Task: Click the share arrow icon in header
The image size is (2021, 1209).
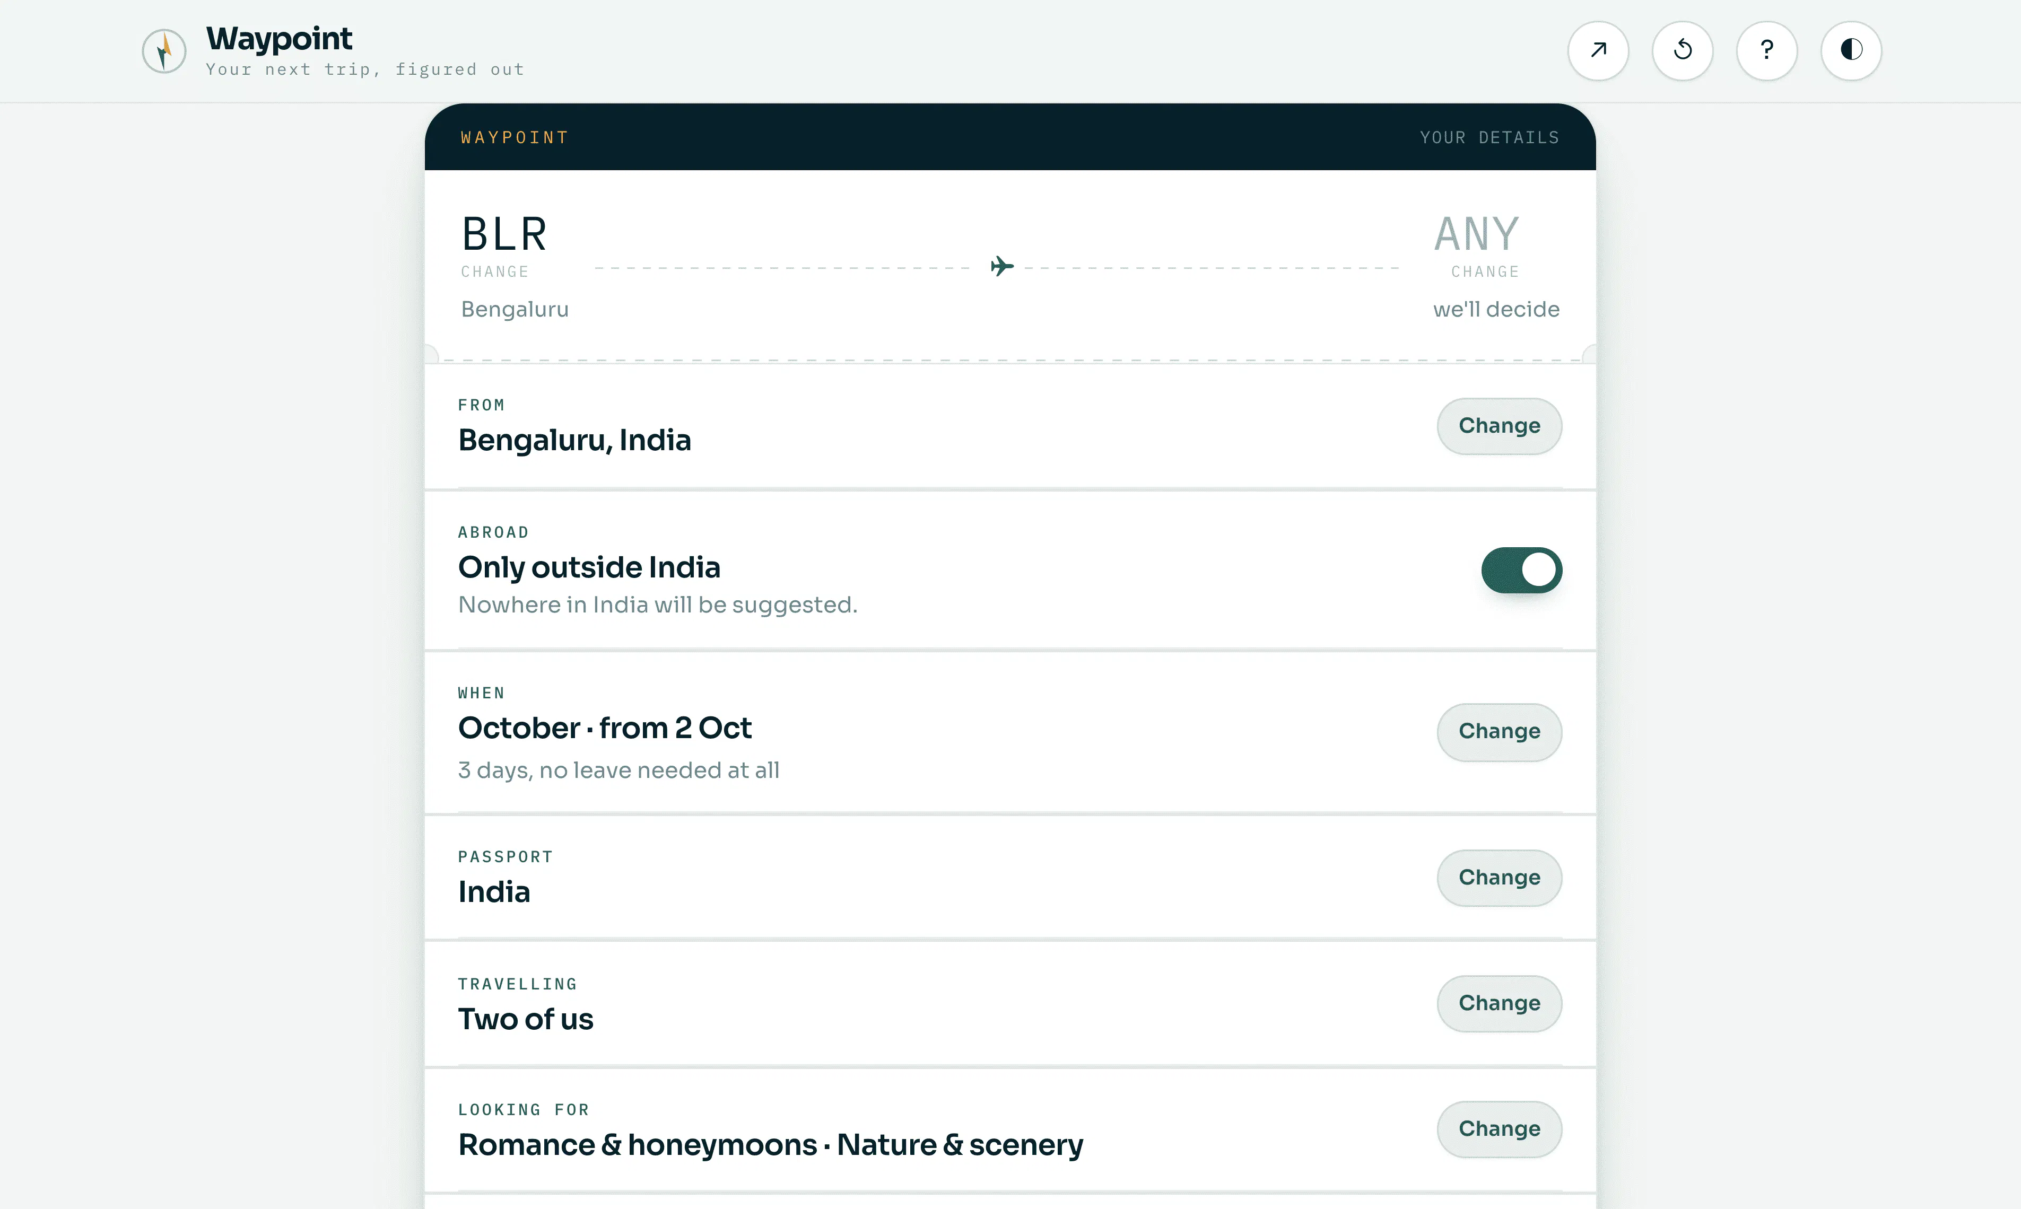Action: point(1598,50)
